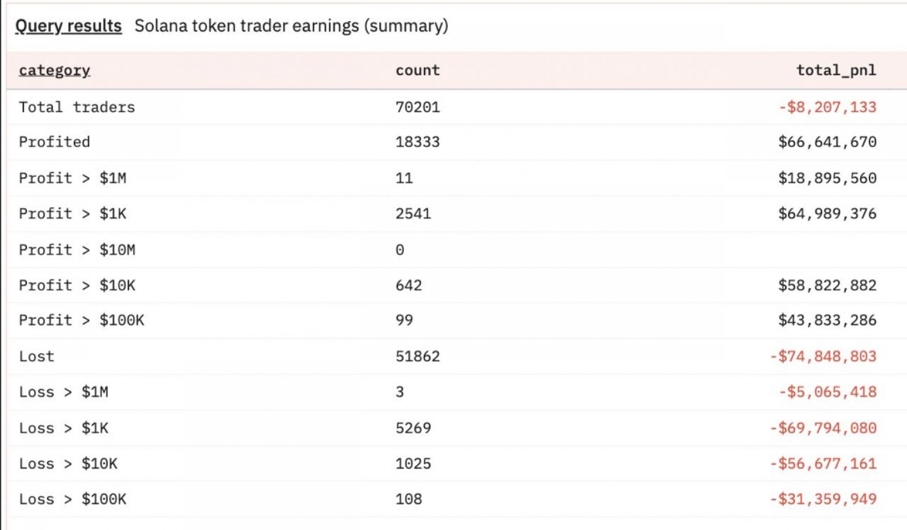Select the Profit > $1M row label
The image size is (907, 530).
(x=72, y=178)
